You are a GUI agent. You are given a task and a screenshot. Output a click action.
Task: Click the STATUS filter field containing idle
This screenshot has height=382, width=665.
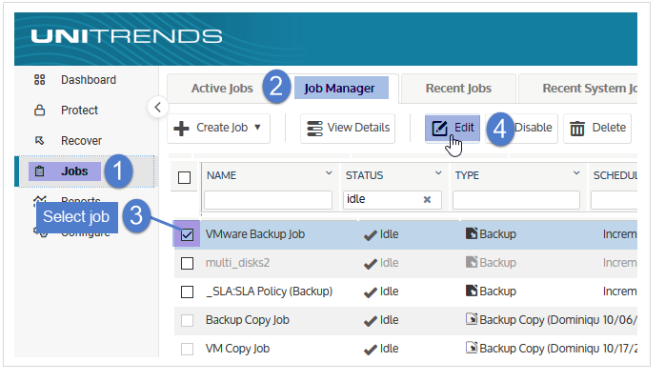click(x=393, y=200)
